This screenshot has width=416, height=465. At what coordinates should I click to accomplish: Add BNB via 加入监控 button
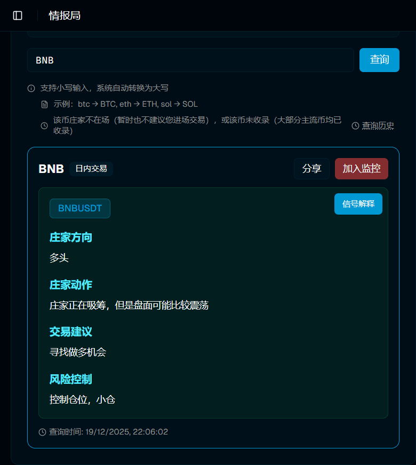pyautogui.click(x=362, y=169)
